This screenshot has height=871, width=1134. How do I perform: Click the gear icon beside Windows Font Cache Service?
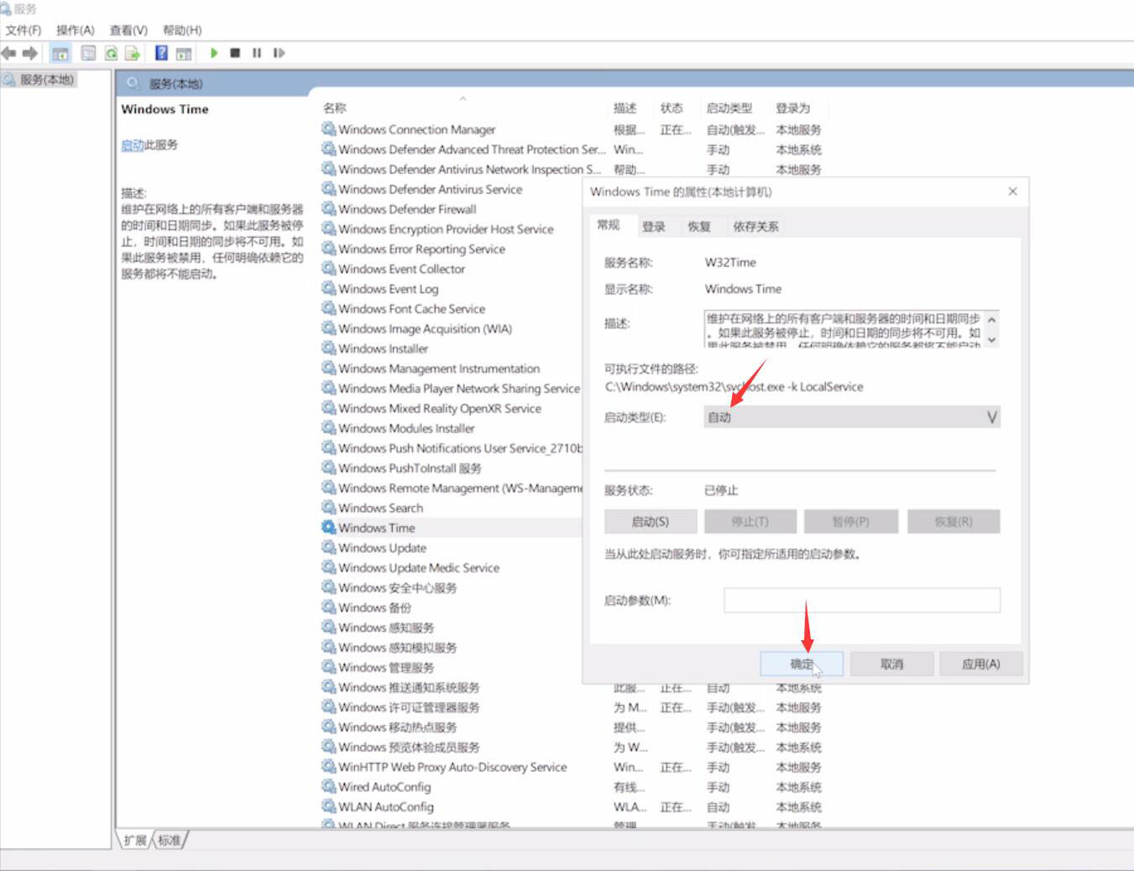click(x=329, y=309)
